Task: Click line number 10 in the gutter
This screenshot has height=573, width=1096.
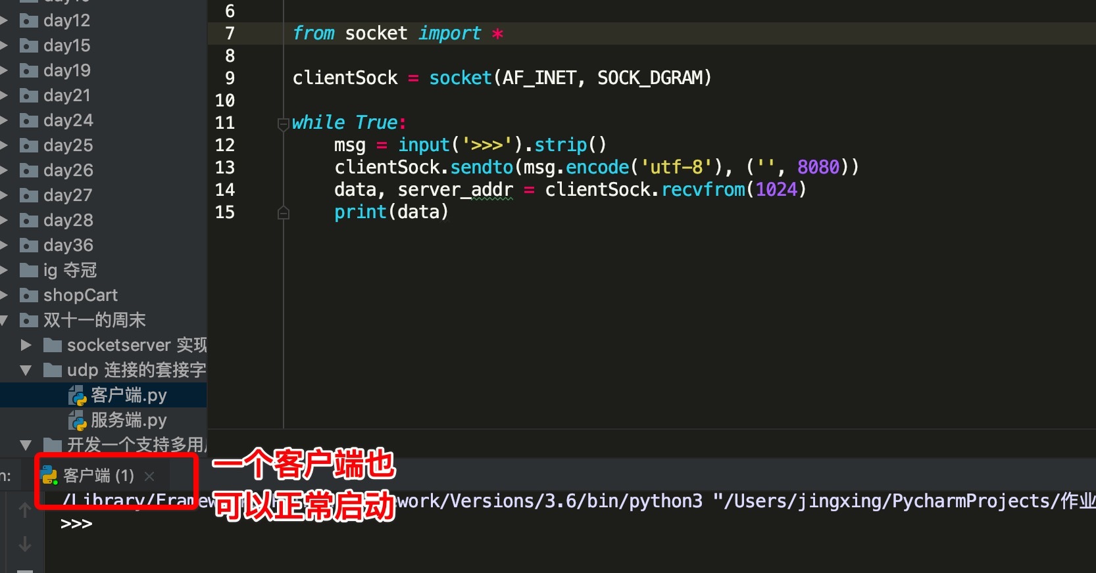Action: tap(224, 101)
